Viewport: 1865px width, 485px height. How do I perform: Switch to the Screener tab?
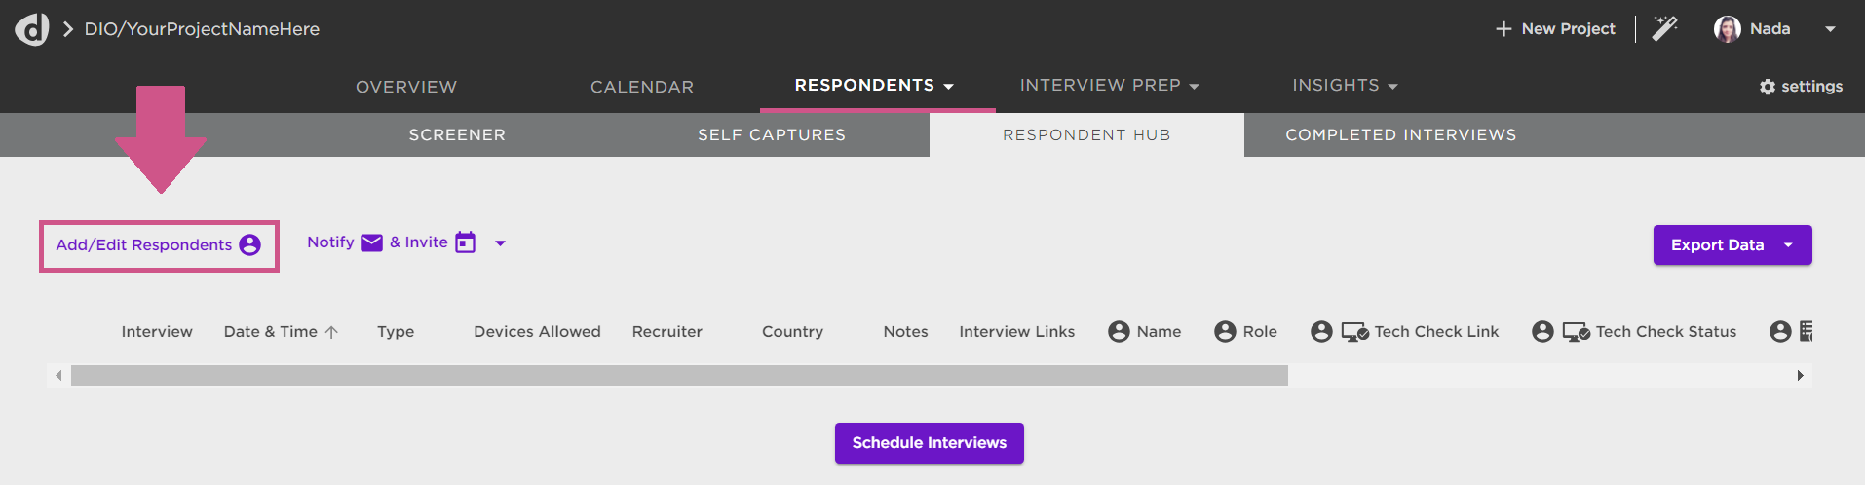(x=457, y=134)
